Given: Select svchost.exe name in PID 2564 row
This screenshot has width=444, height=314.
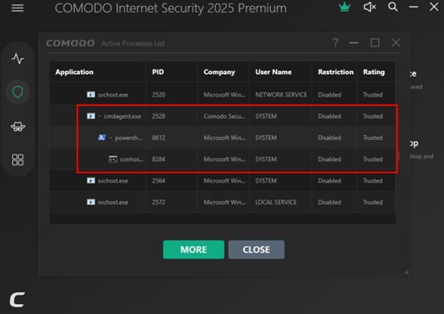Looking at the screenshot, I should [113, 181].
